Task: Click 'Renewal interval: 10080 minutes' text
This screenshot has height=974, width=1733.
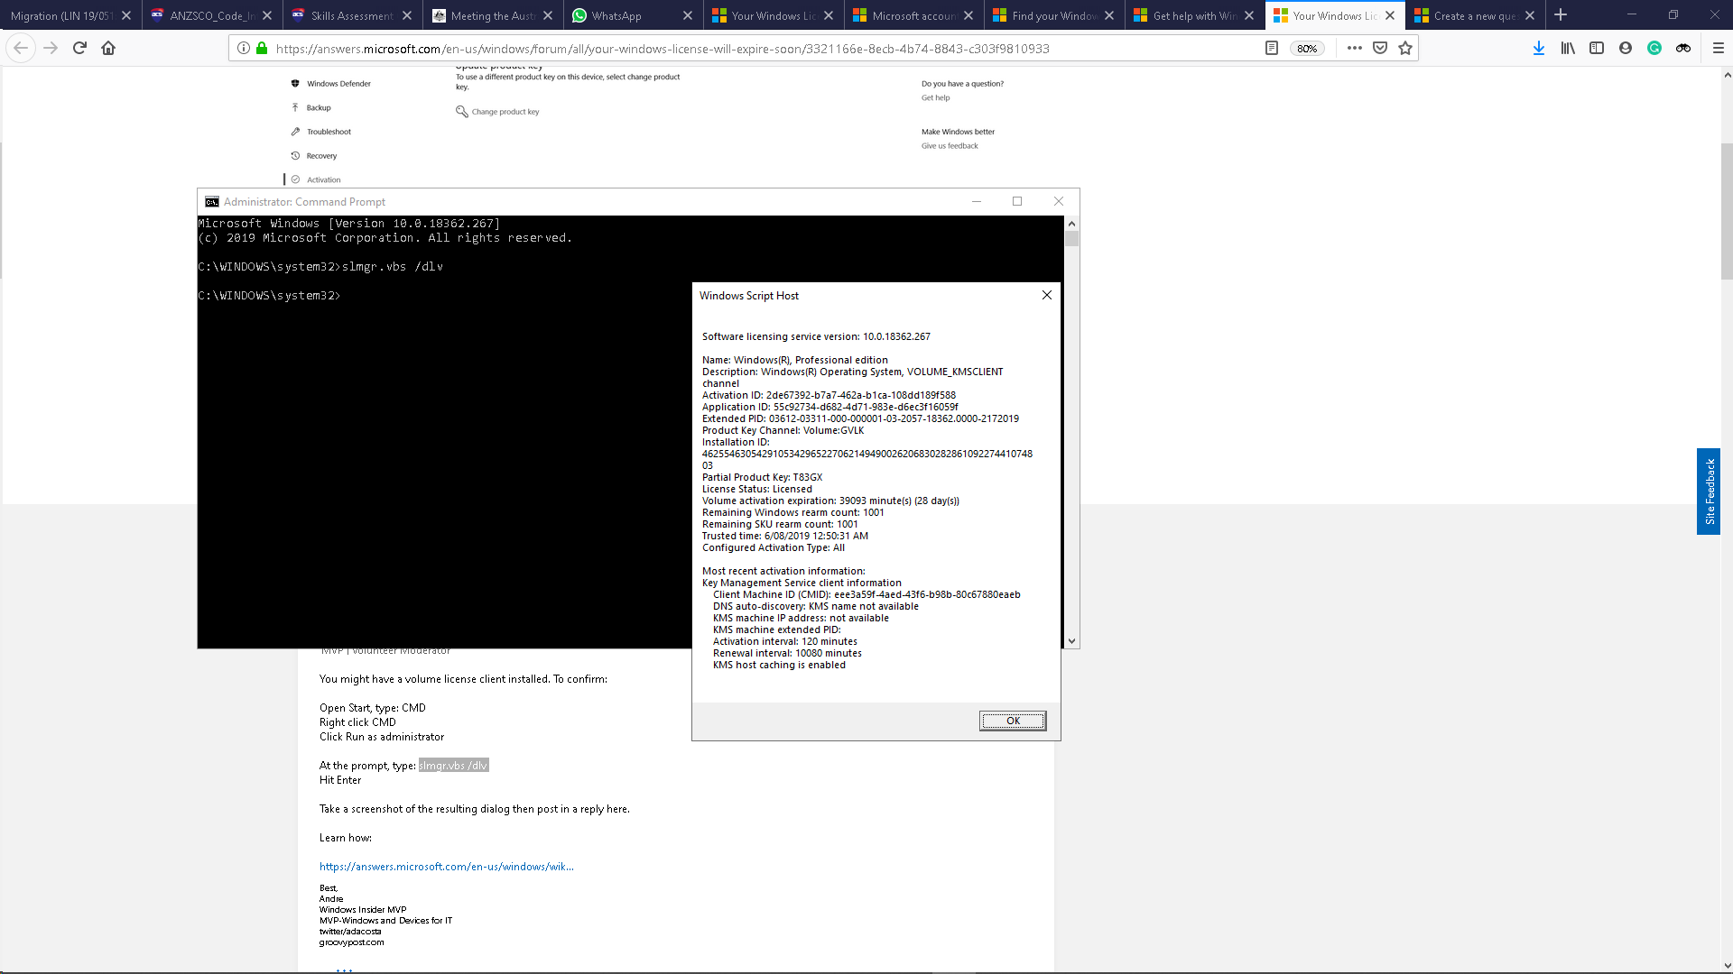Action: 787,653
